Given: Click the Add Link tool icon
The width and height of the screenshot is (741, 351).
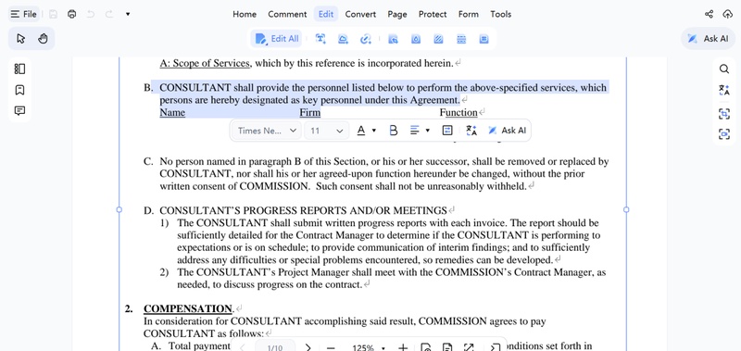Looking at the screenshot, I should click(x=365, y=39).
